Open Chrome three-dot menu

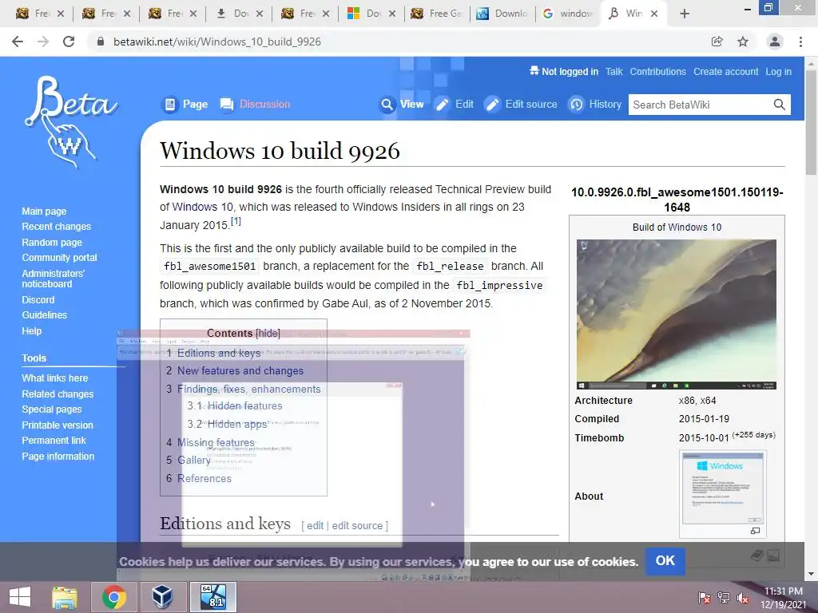click(800, 42)
